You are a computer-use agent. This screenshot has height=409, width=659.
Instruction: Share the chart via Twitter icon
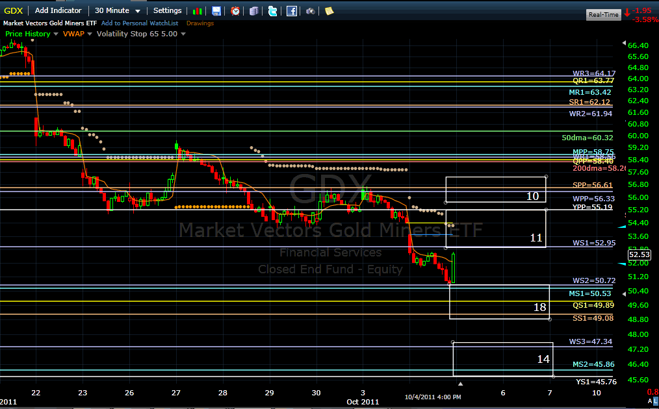tap(272, 11)
